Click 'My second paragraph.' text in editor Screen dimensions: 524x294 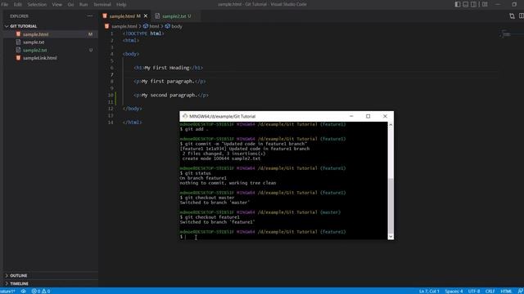pyautogui.click(x=169, y=95)
